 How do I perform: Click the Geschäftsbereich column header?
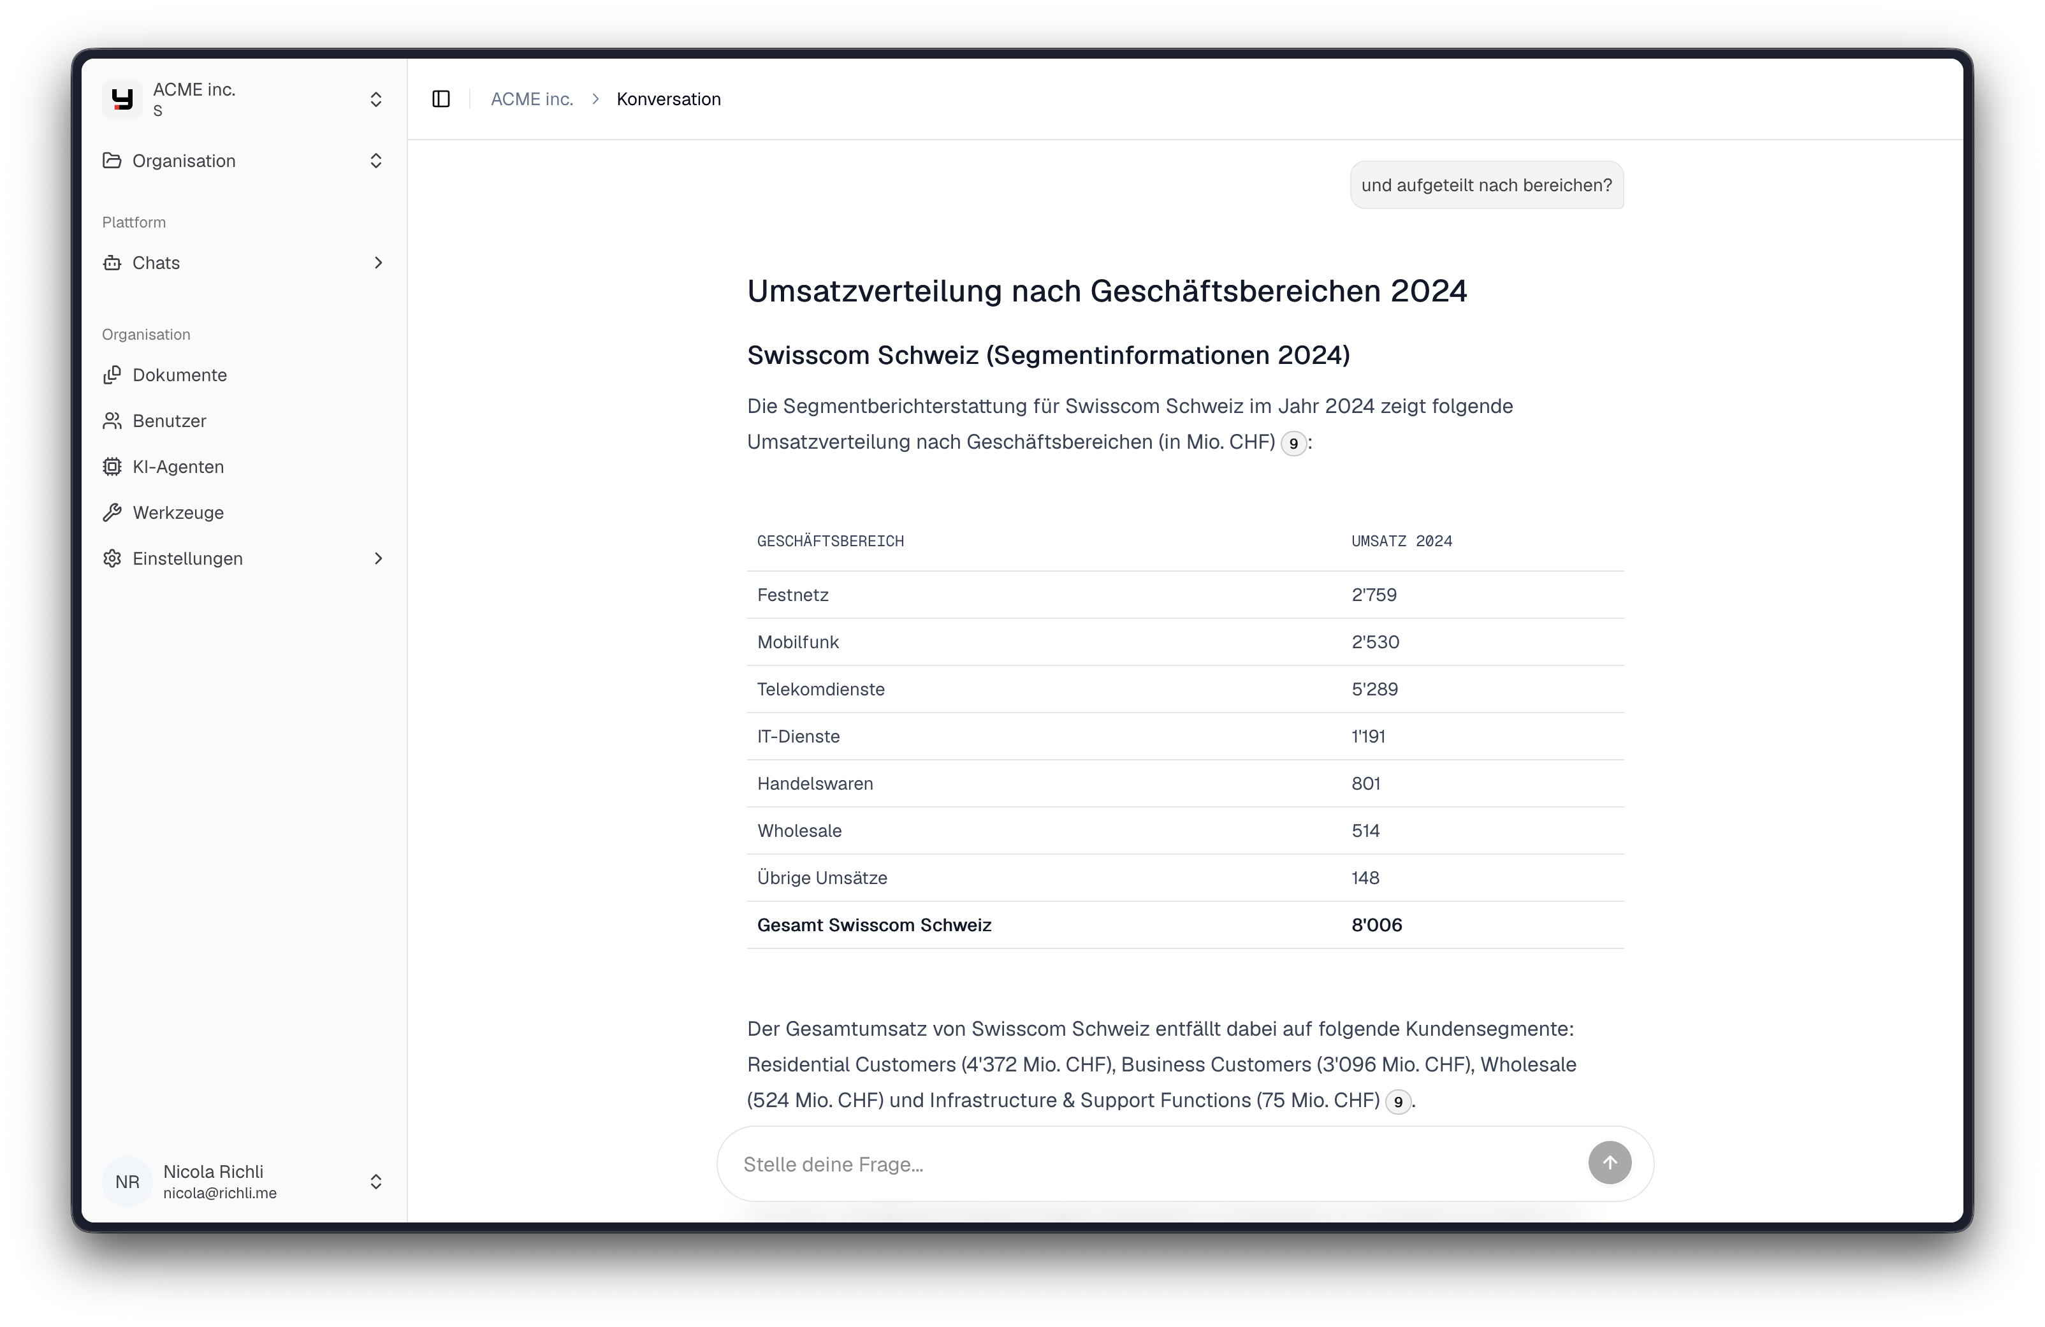pos(830,541)
